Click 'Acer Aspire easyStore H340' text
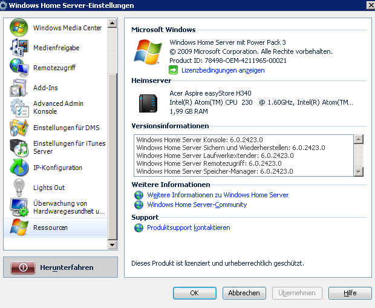Screen dimensions: 375x308 (x=210, y=93)
